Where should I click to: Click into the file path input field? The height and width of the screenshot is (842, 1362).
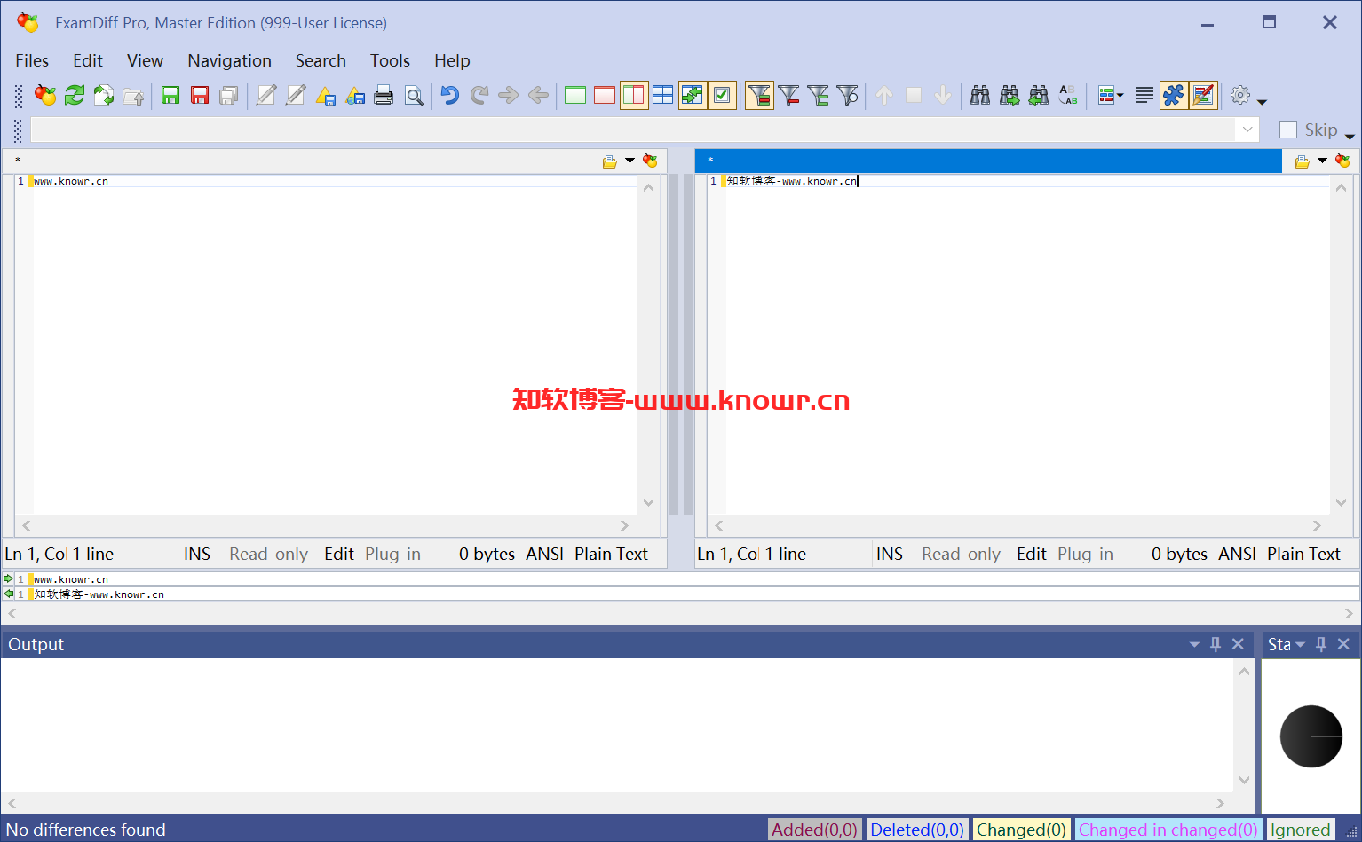[x=633, y=130]
